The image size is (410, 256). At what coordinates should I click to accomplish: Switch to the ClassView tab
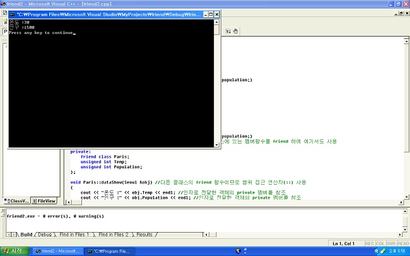coord(16,201)
